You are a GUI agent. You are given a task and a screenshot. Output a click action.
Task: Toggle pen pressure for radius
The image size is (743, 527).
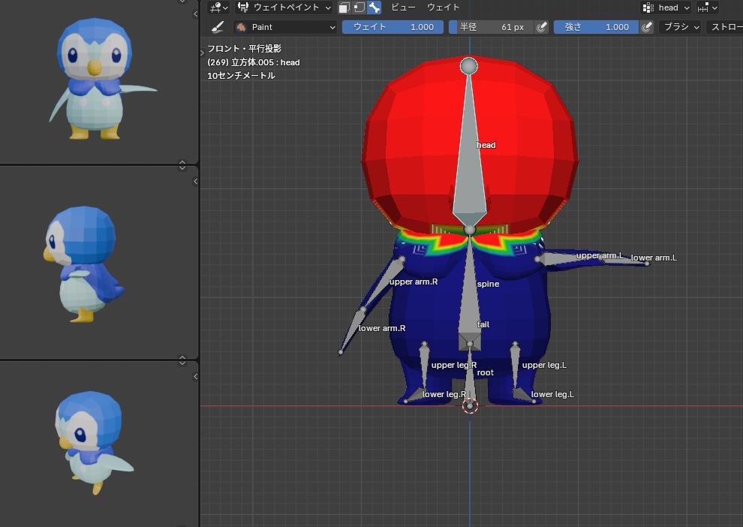(542, 27)
